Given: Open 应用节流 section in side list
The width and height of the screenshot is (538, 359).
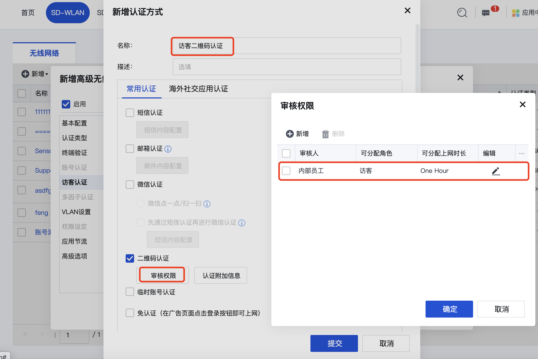Looking at the screenshot, I should [74, 242].
